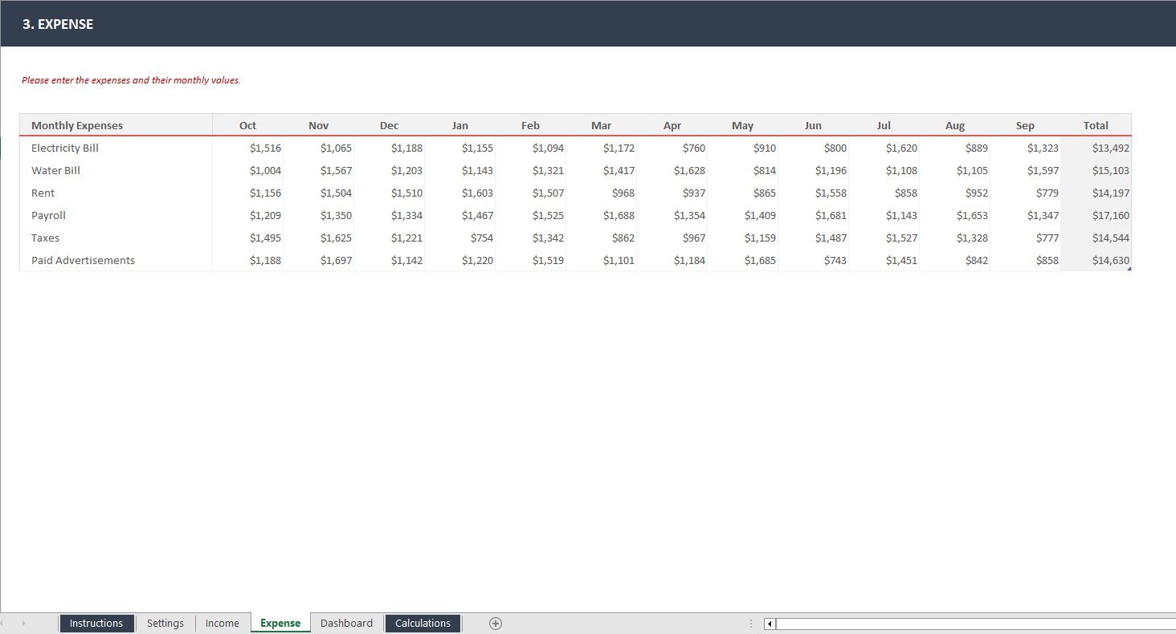
Task: Select the Sep column header
Action: coord(1026,125)
